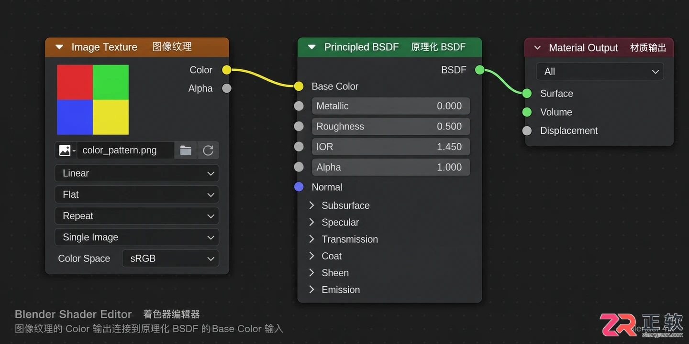Click the Volume input socket
Viewport: 689px width, 344px height.
click(x=527, y=112)
